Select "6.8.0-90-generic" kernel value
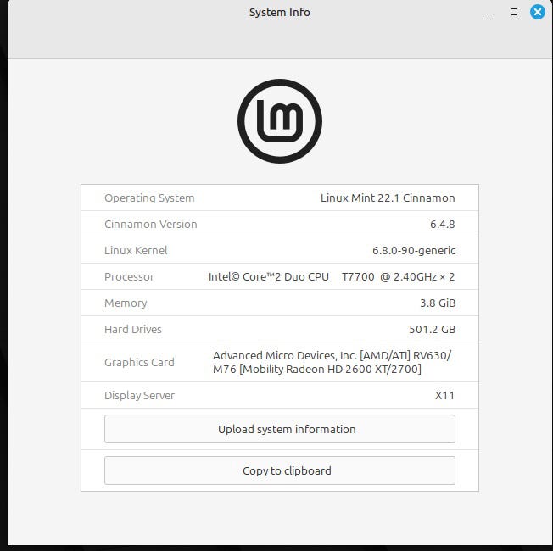The image size is (553, 551). click(x=414, y=251)
